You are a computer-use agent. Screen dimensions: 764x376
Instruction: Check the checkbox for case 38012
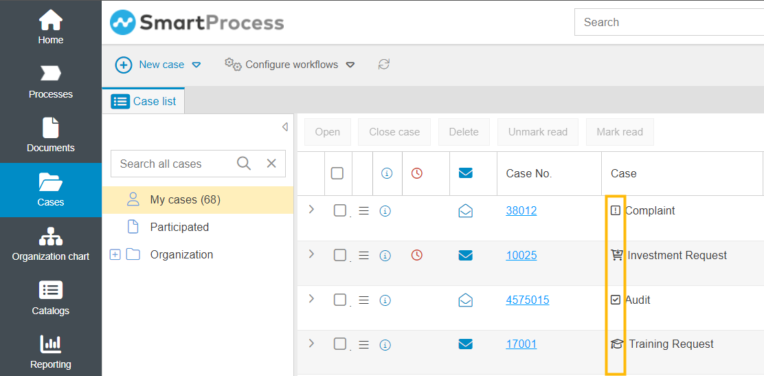340,210
